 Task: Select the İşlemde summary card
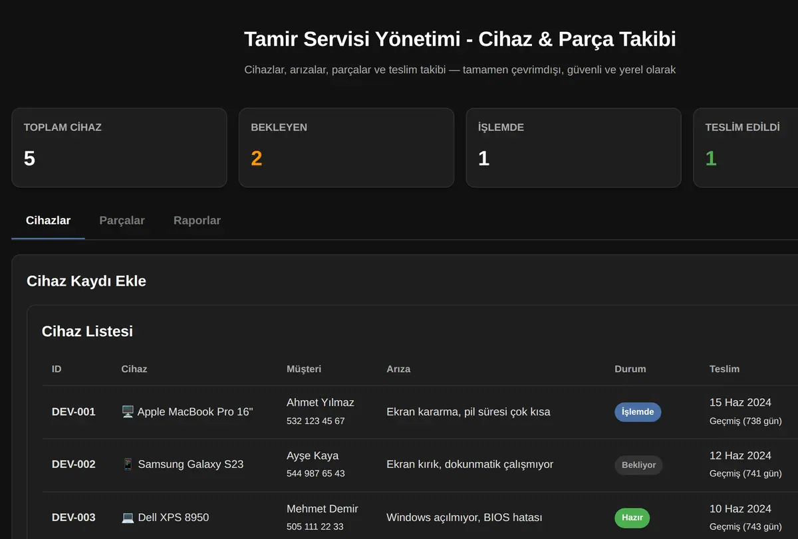tap(573, 148)
